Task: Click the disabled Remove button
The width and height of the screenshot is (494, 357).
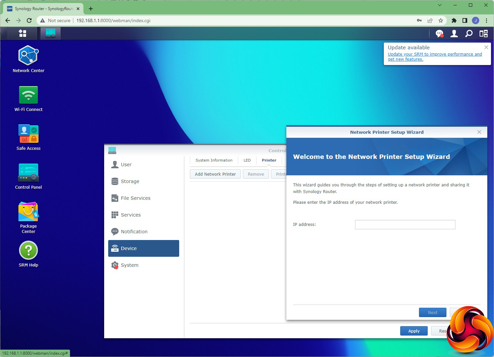Action: click(256, 174)
